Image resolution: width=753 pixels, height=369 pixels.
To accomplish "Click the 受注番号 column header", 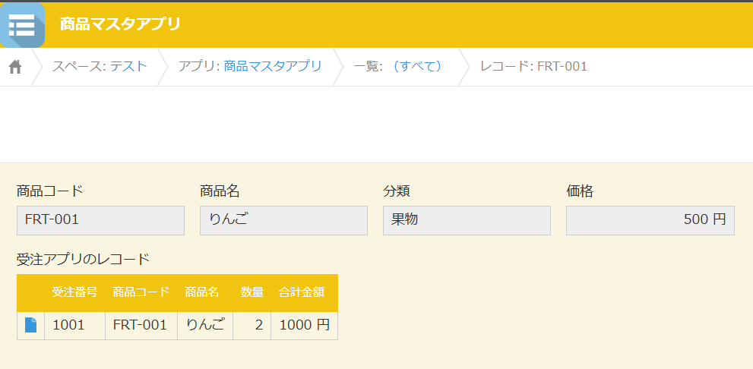I will click(x=75, y=292).
